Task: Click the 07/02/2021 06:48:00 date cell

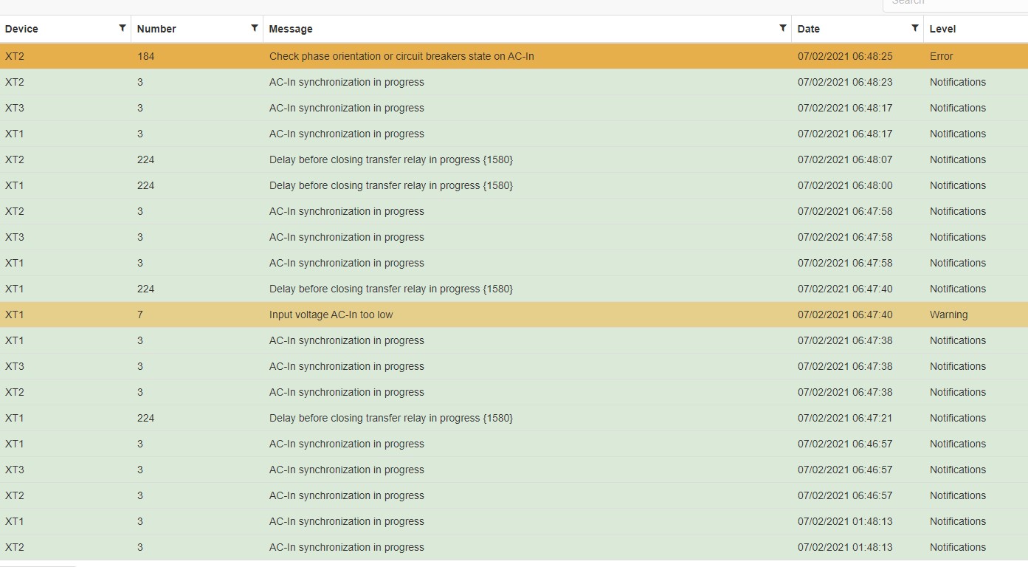Action: tap(845, 185)
